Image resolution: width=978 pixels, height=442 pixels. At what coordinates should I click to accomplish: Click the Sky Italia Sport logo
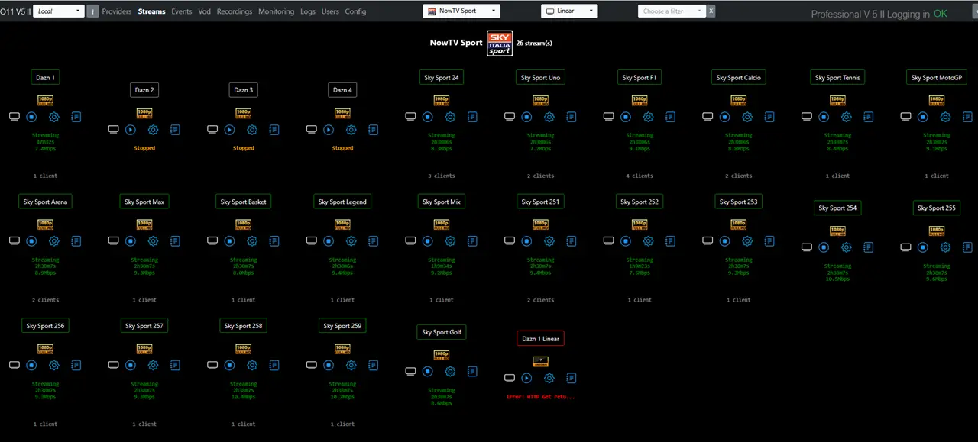click(x=500, y=43)
